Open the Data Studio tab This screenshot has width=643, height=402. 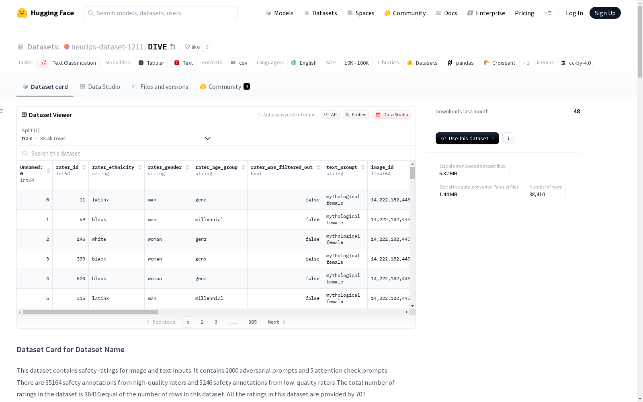[100, 87]
